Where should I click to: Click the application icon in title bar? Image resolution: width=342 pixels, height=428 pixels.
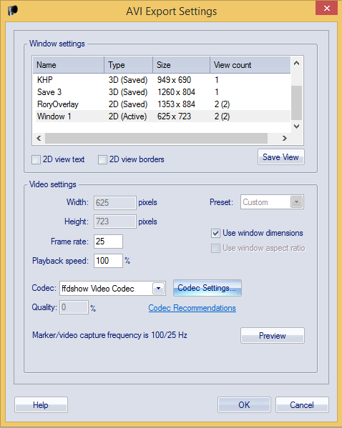pos(13,11)
